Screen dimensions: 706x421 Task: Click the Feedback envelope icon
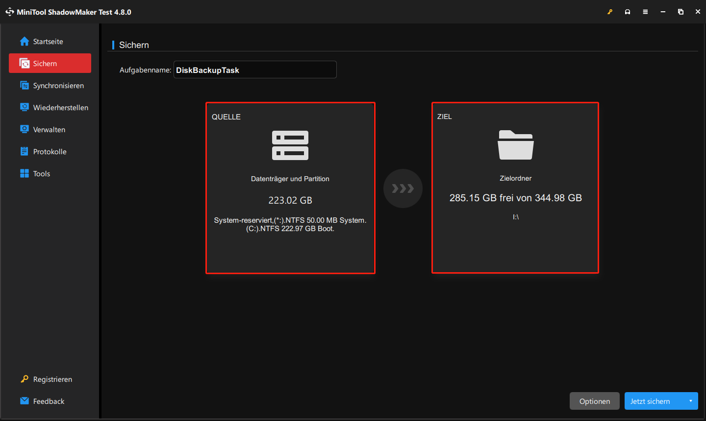coord(25,401)
